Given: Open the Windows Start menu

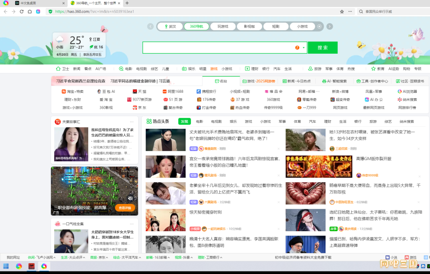Looking at the screenshot, I should (6, 266).
